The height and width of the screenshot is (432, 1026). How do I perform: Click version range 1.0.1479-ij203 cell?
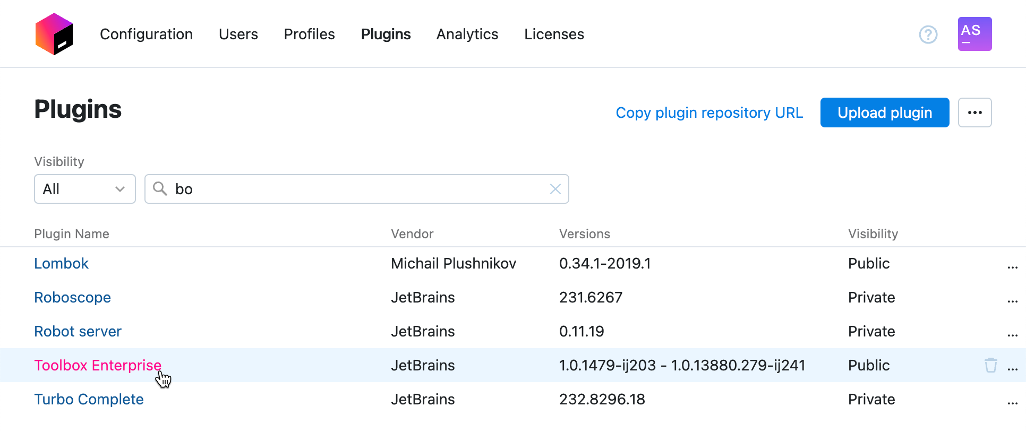[682, 365]
